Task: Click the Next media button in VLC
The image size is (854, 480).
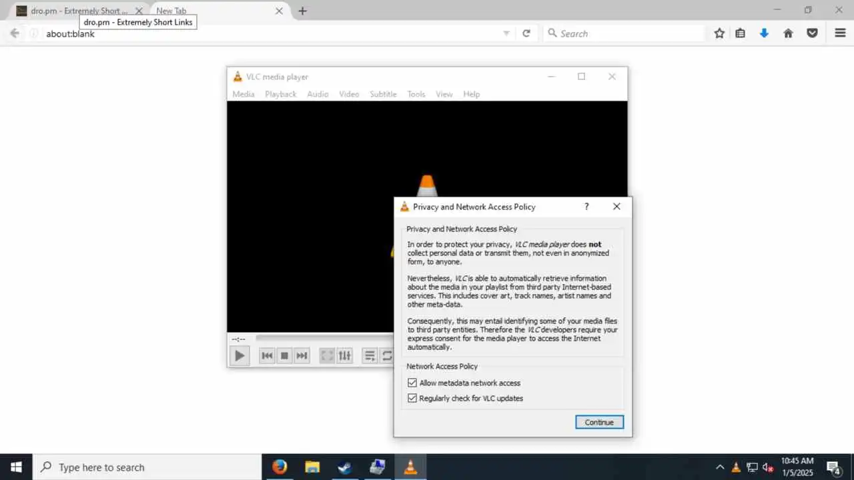Action: tap(302, 356)
